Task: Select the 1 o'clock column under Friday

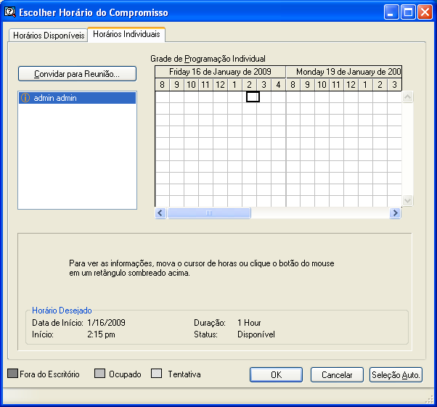Action: coord(234,84)
